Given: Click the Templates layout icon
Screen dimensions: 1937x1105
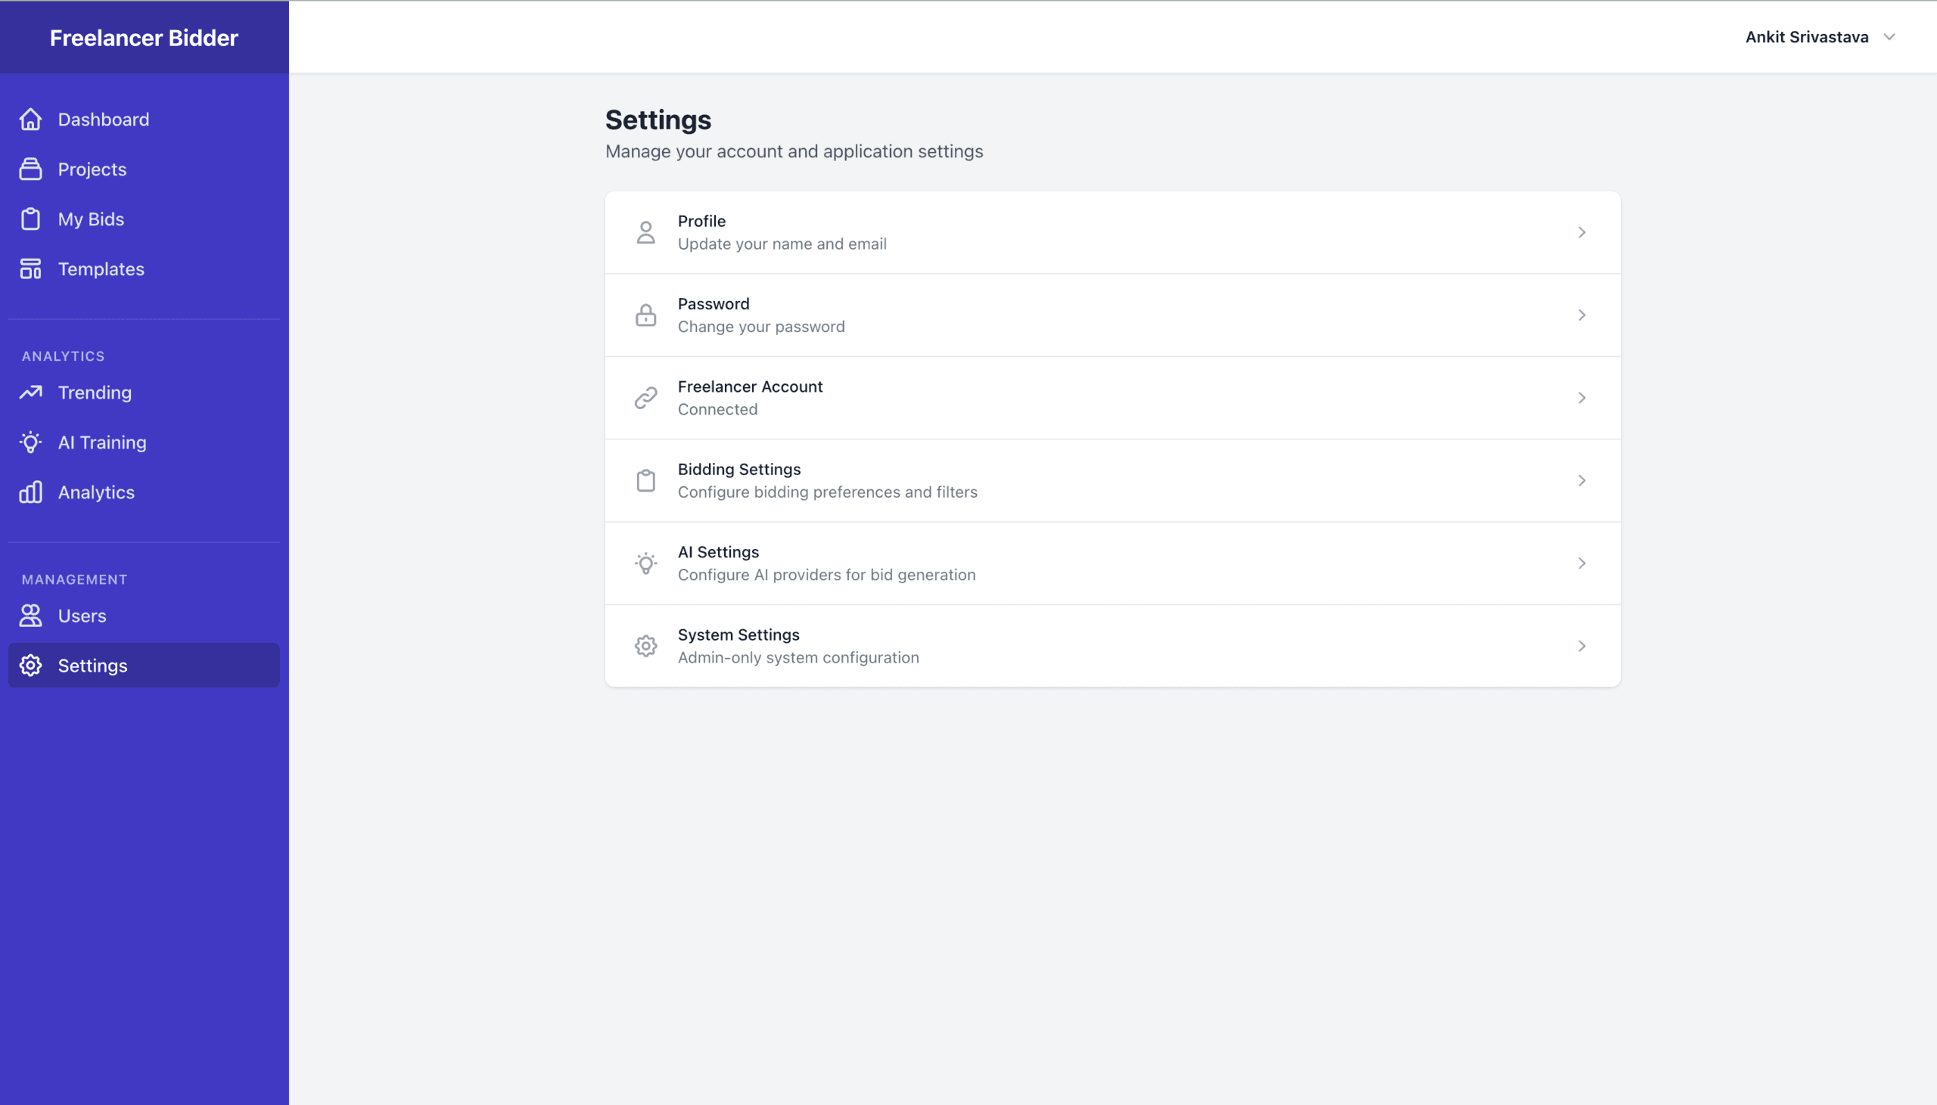Looking at the screenshot, I should point(30,268).
